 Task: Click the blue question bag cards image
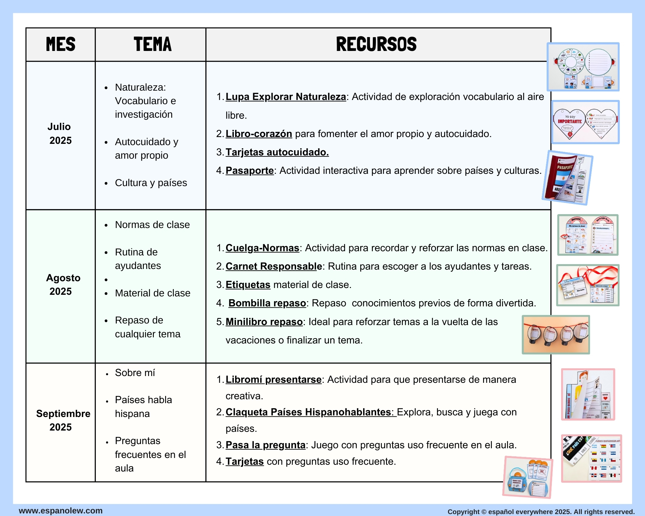point(528,477)
